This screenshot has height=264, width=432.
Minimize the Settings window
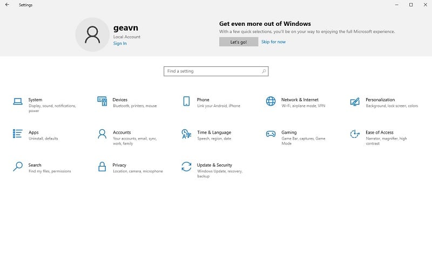[396, 5]
